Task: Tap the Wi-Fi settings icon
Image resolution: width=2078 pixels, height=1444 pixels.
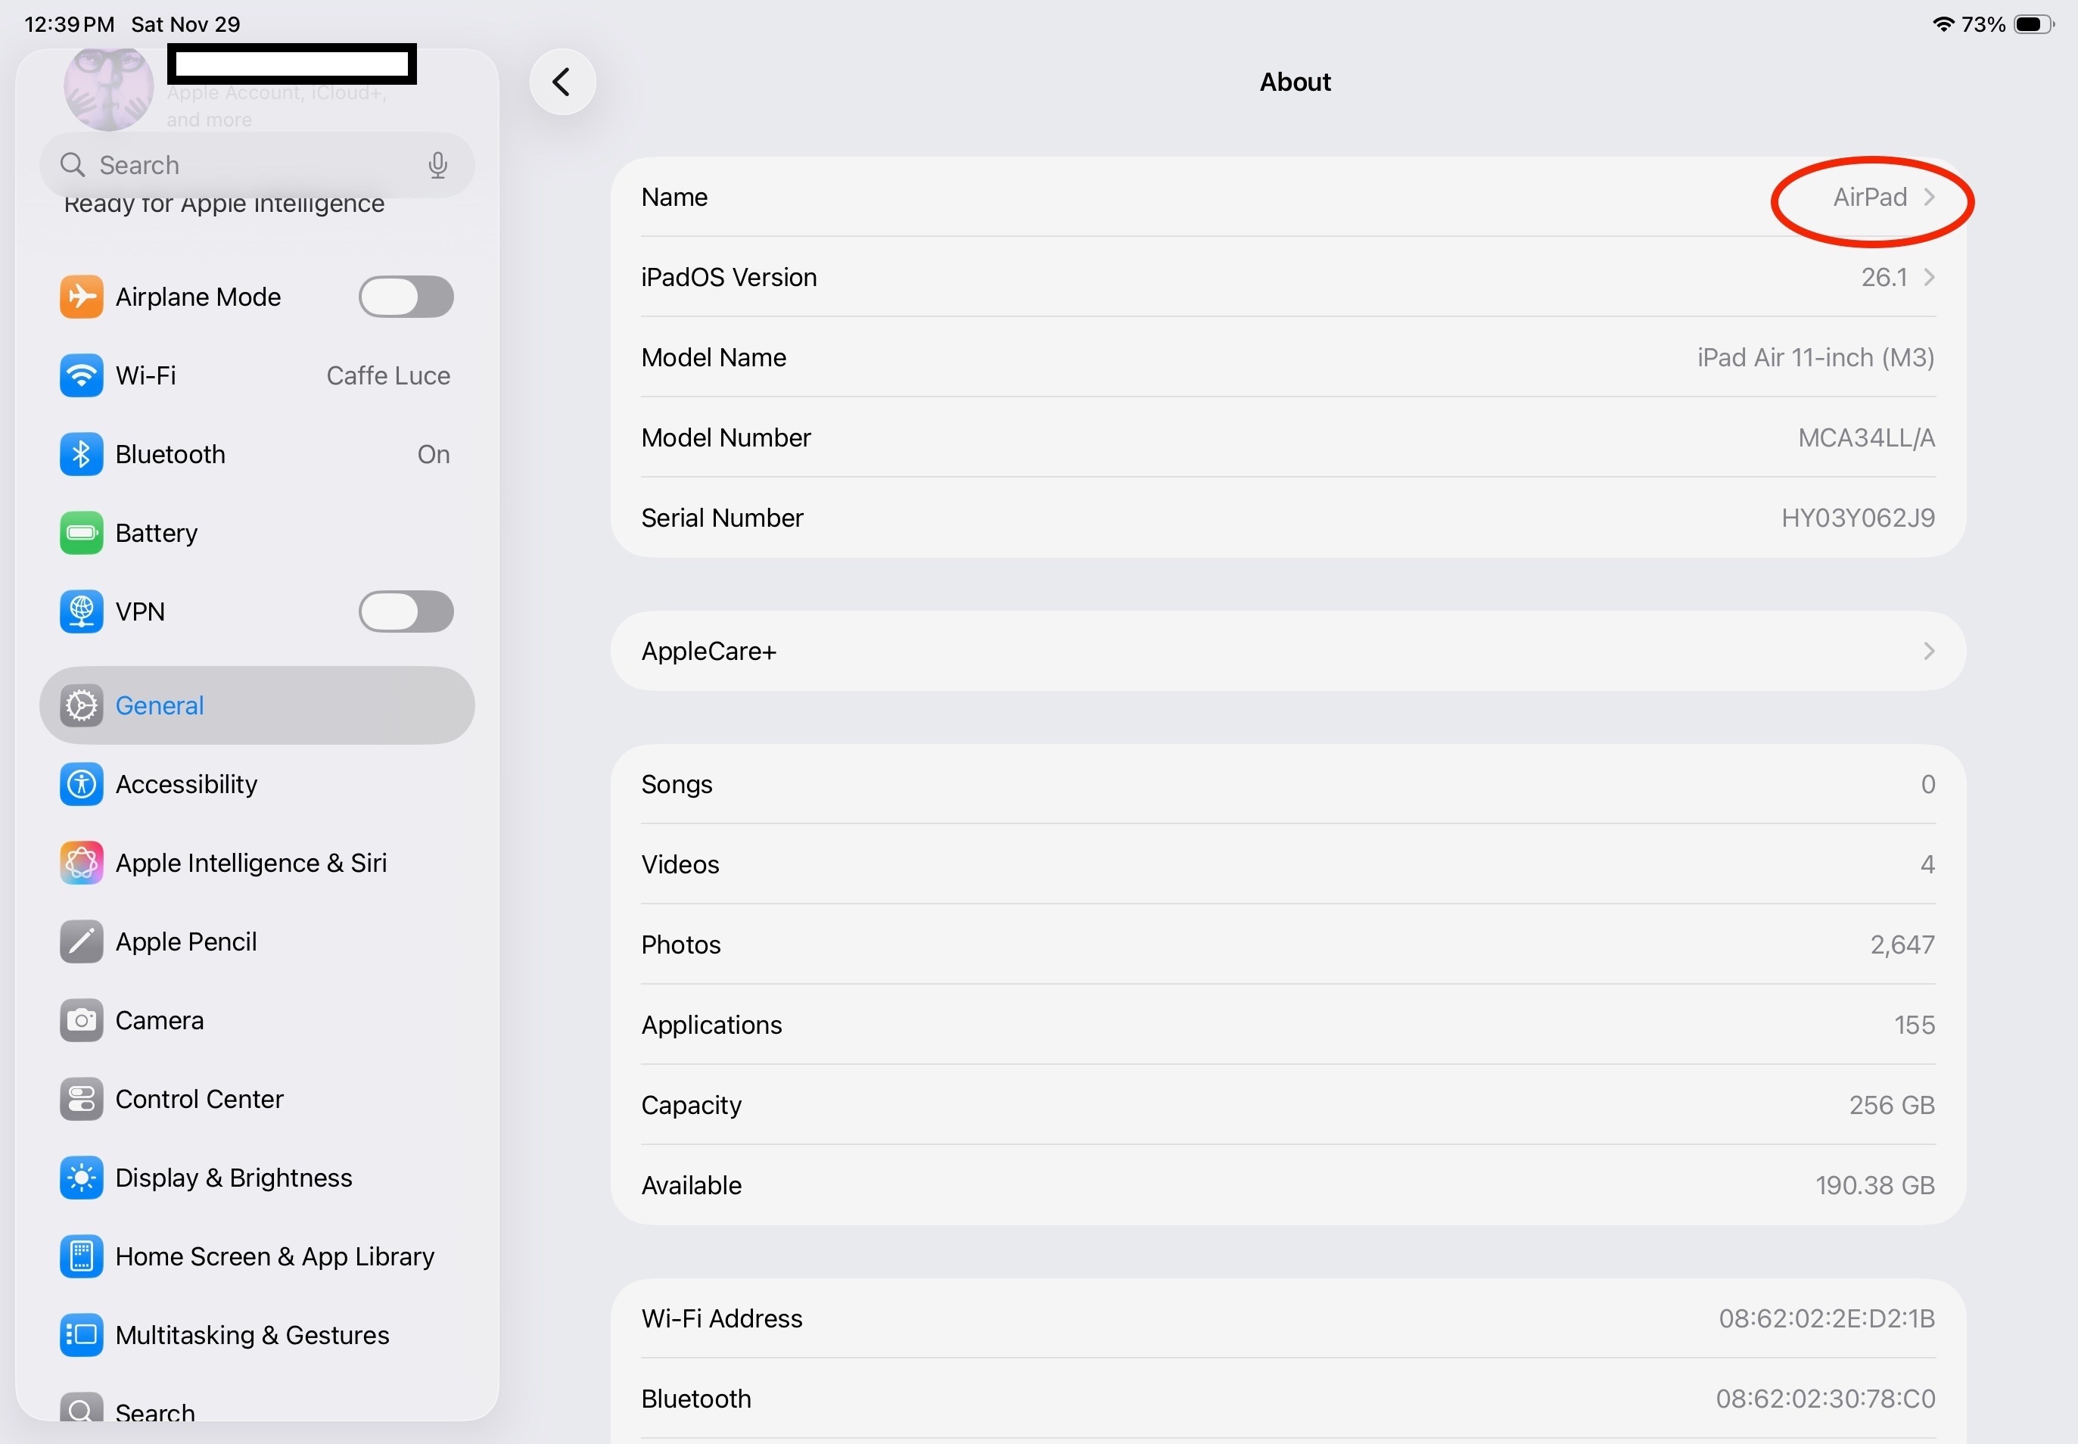Action: pyautogui.click(x=80, y=375)
